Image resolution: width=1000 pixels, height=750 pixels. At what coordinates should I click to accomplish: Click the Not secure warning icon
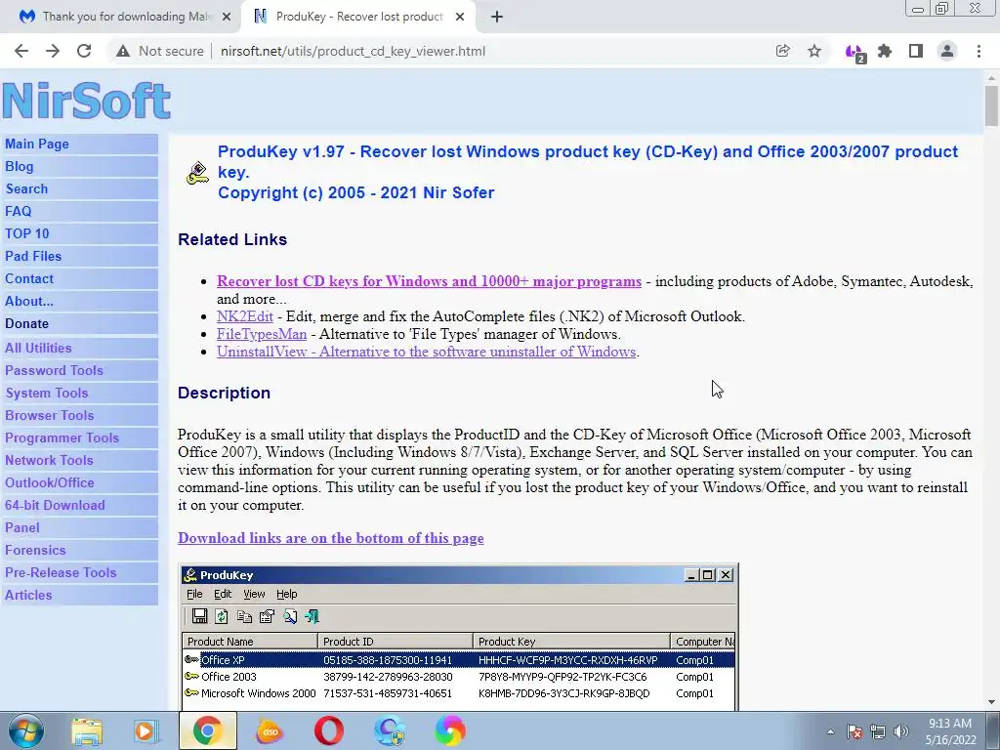[123, 51]
